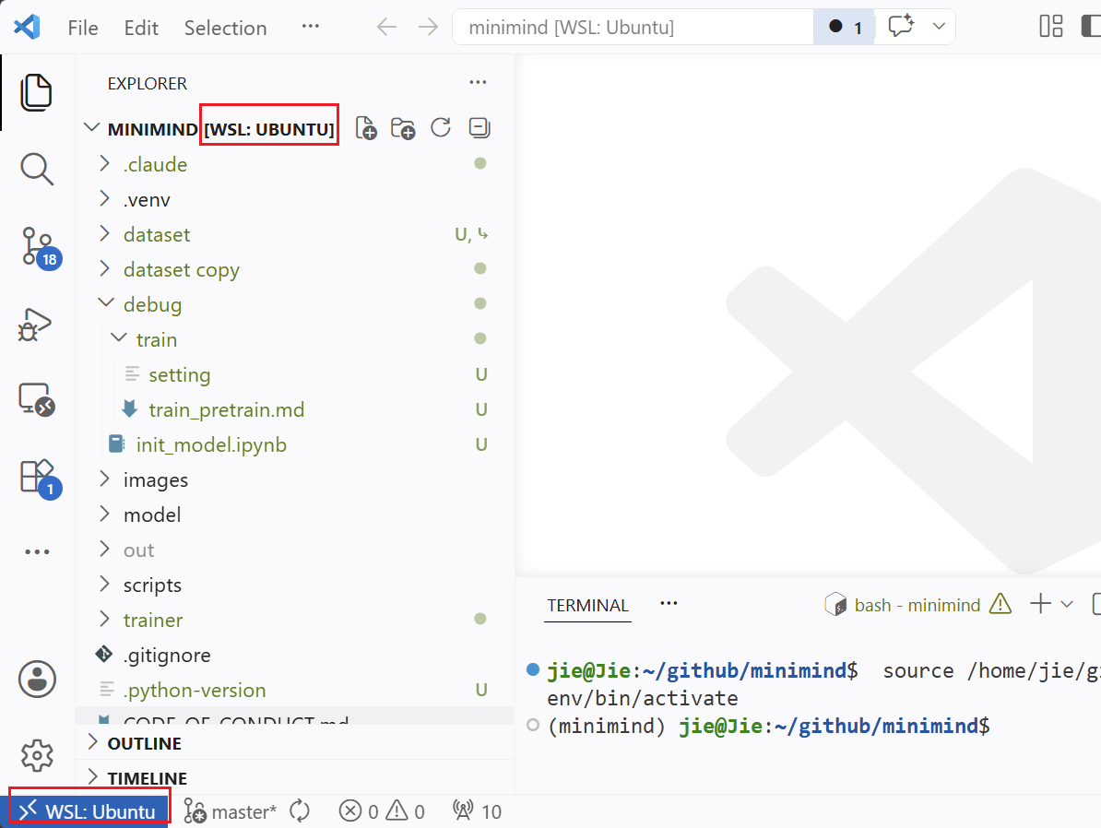
Task: Expand the images folder
Action: coord(295,480)
